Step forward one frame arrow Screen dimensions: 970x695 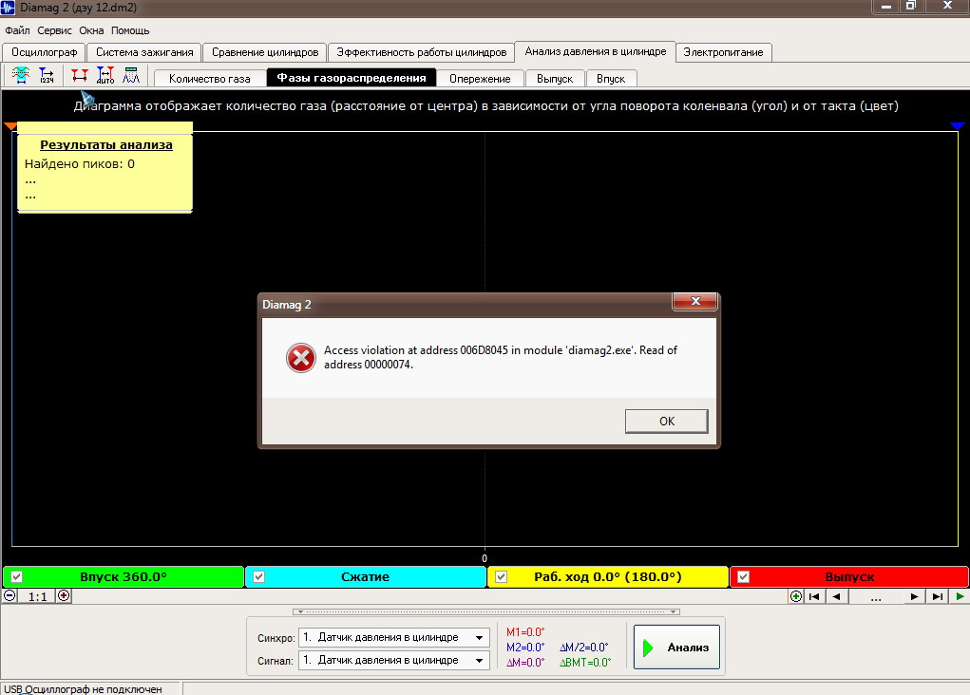(914, 596)
